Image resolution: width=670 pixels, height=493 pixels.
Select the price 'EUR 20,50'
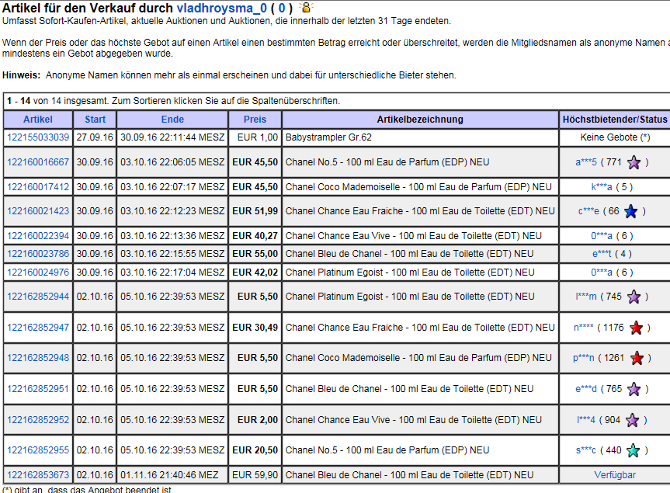pos(255,450)
